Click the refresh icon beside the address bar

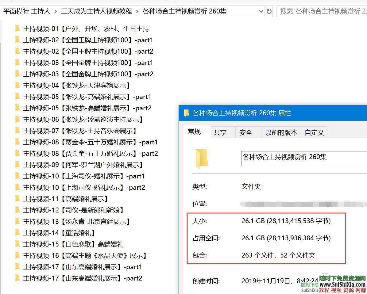pos(269,11)
